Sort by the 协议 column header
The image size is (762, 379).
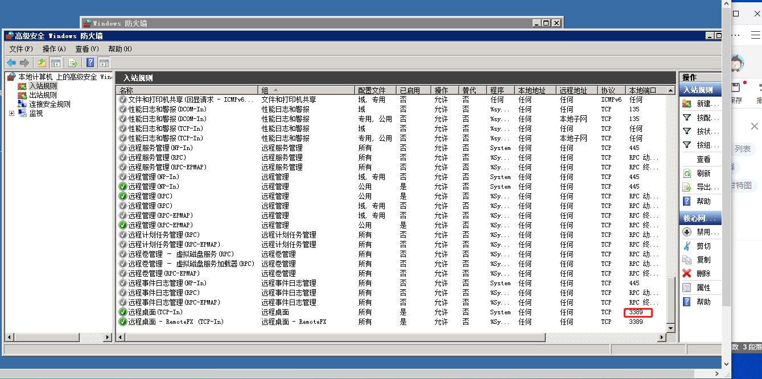[x=612, y=90]
